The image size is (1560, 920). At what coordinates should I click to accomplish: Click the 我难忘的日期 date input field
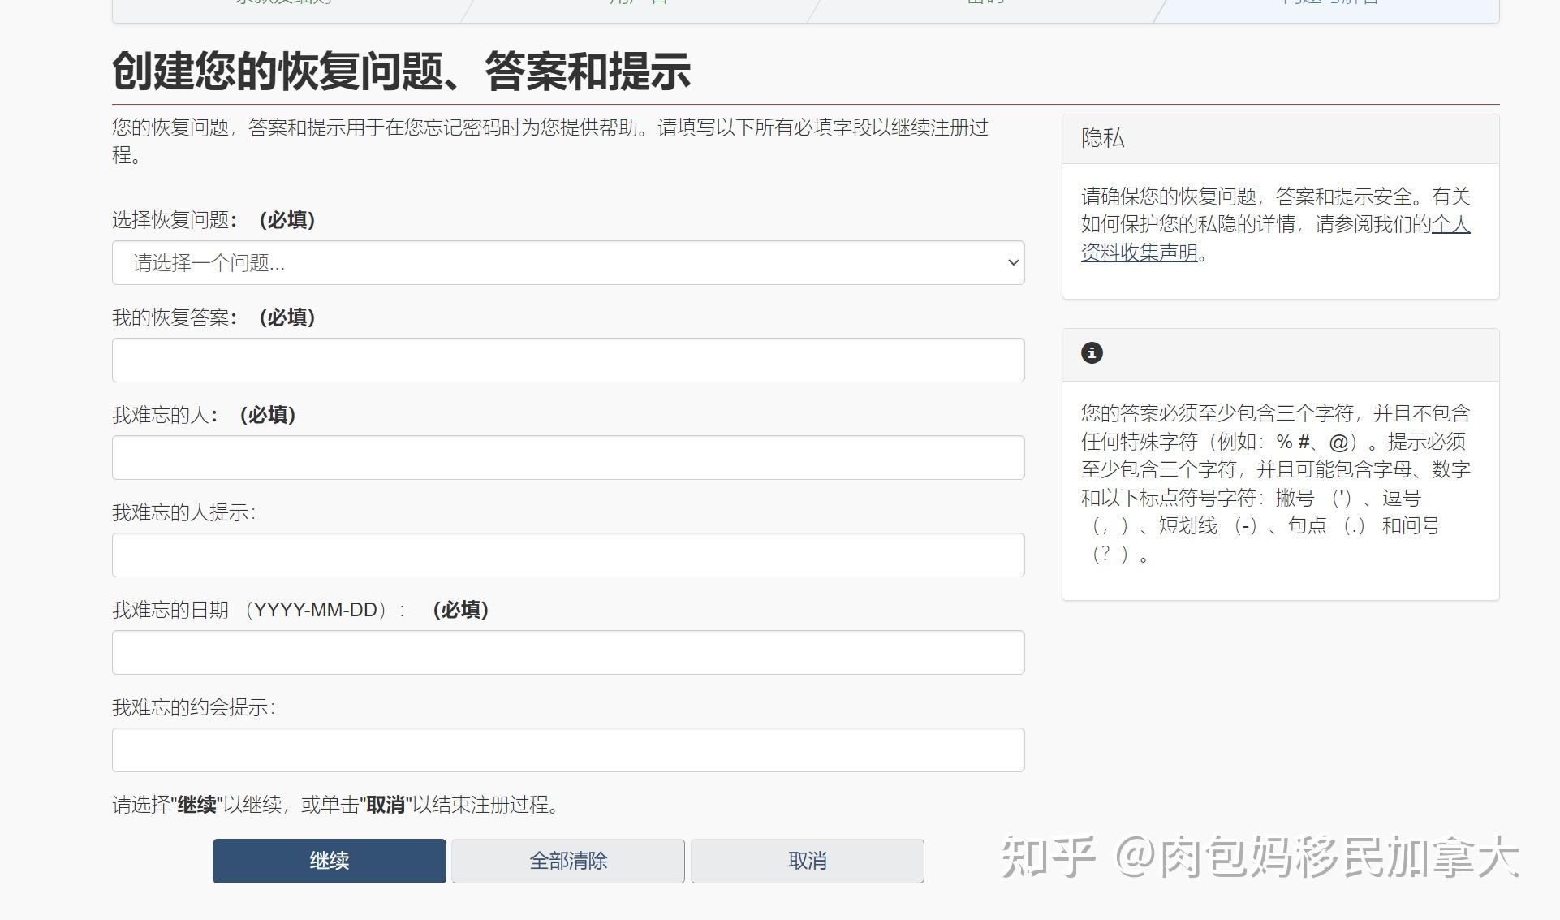click(568, 652)
